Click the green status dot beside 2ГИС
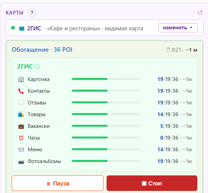Viewport: 208px width, 193px height. tap(13, 28)
